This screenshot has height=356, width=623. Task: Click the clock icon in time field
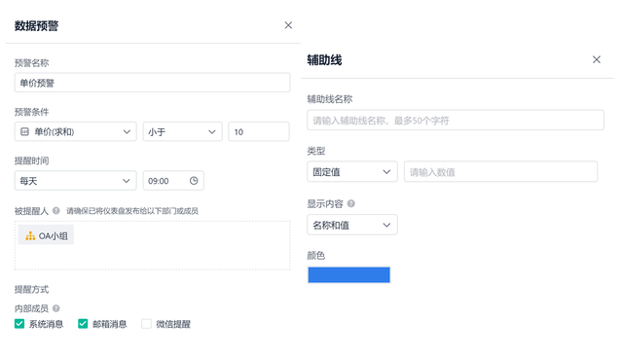click(x=194, y=181)
